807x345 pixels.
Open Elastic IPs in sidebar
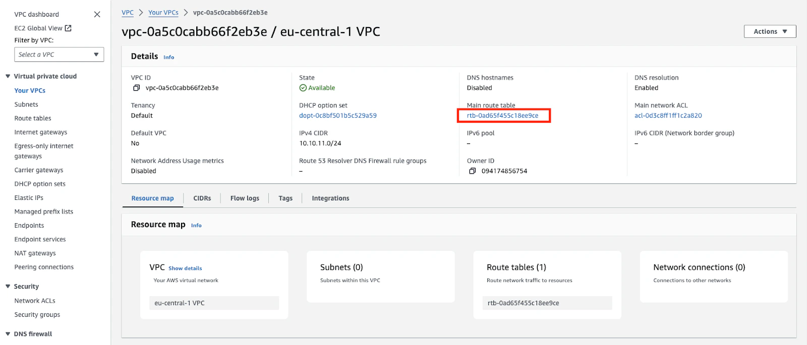point(29,198)
